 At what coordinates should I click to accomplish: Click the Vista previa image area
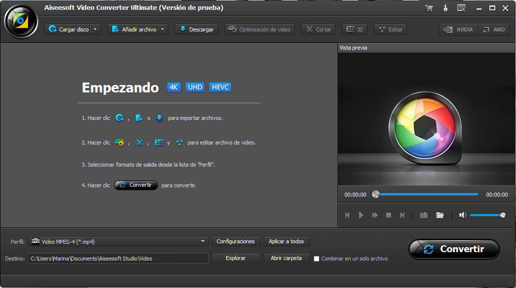click(x=426, y=119)
